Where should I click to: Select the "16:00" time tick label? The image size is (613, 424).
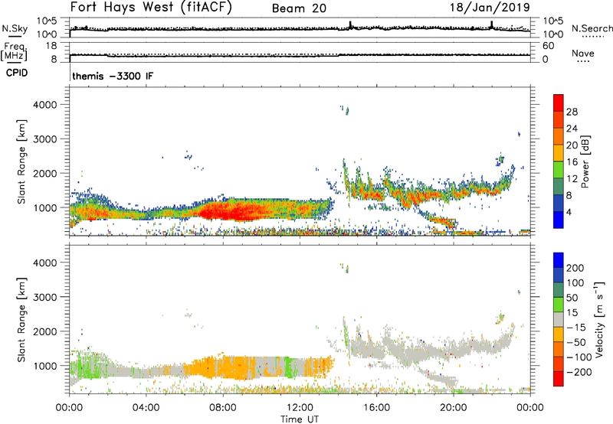[x=376, y=408]
